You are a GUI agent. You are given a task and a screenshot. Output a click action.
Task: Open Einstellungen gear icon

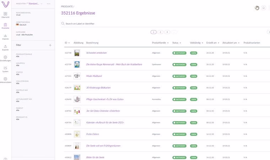click(5, 58)
